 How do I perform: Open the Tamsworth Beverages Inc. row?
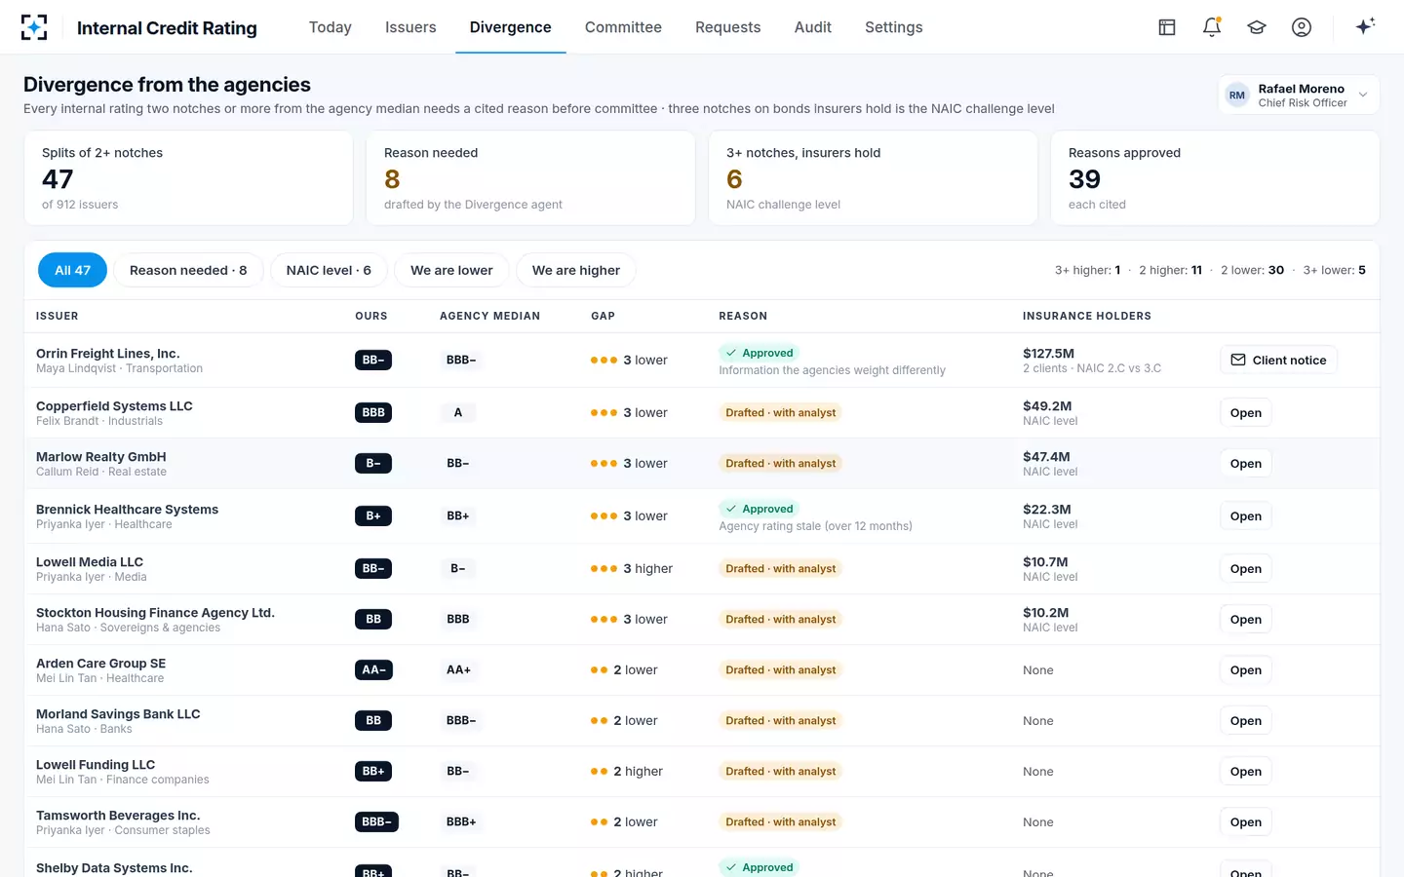click(1246, 821)
